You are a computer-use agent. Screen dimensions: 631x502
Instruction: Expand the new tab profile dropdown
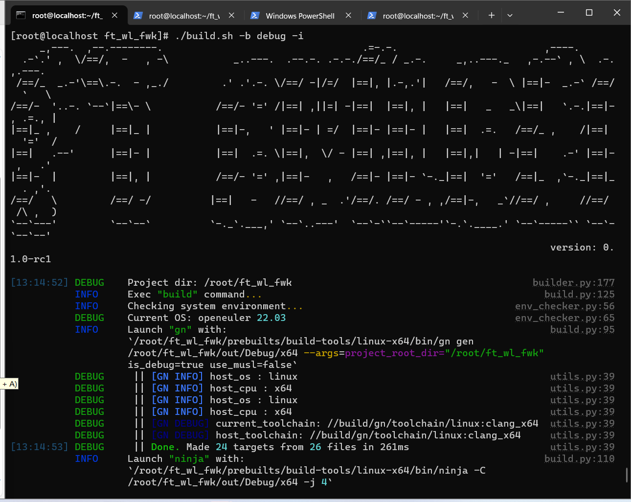[x=510, y=15]
